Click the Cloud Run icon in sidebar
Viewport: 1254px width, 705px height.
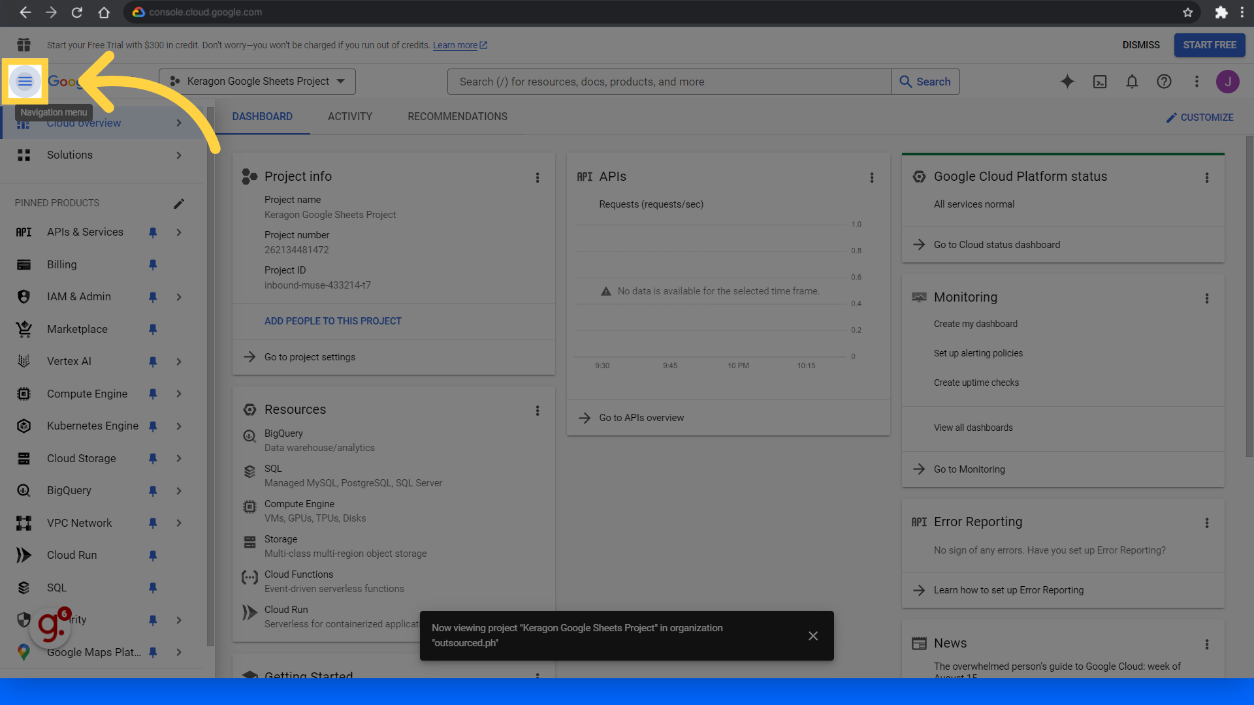(24, 555)
